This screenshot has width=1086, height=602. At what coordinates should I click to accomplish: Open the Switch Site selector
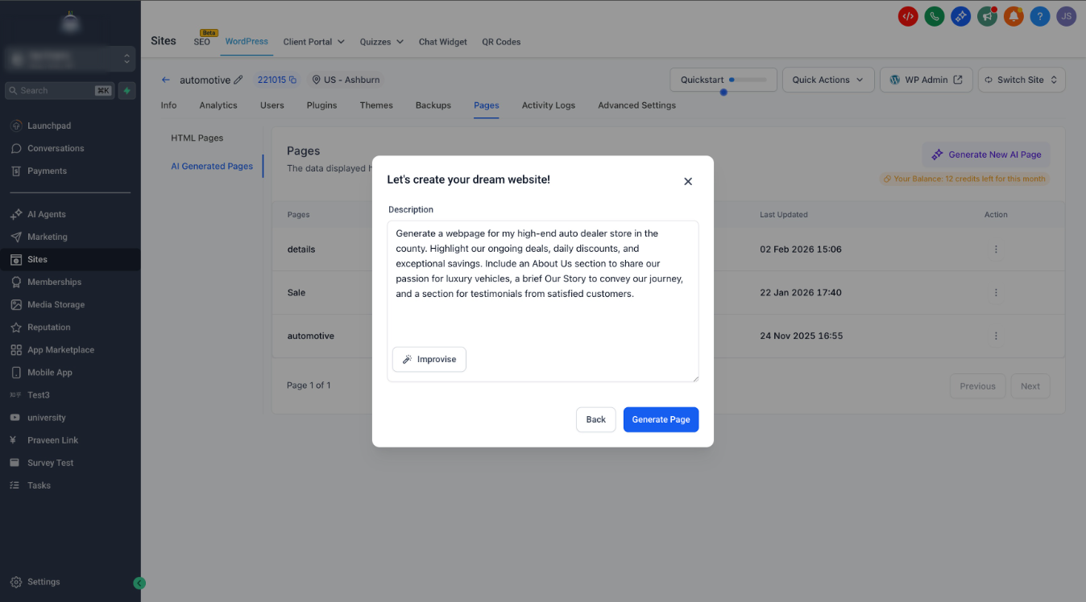click(x=1022, y=80)
